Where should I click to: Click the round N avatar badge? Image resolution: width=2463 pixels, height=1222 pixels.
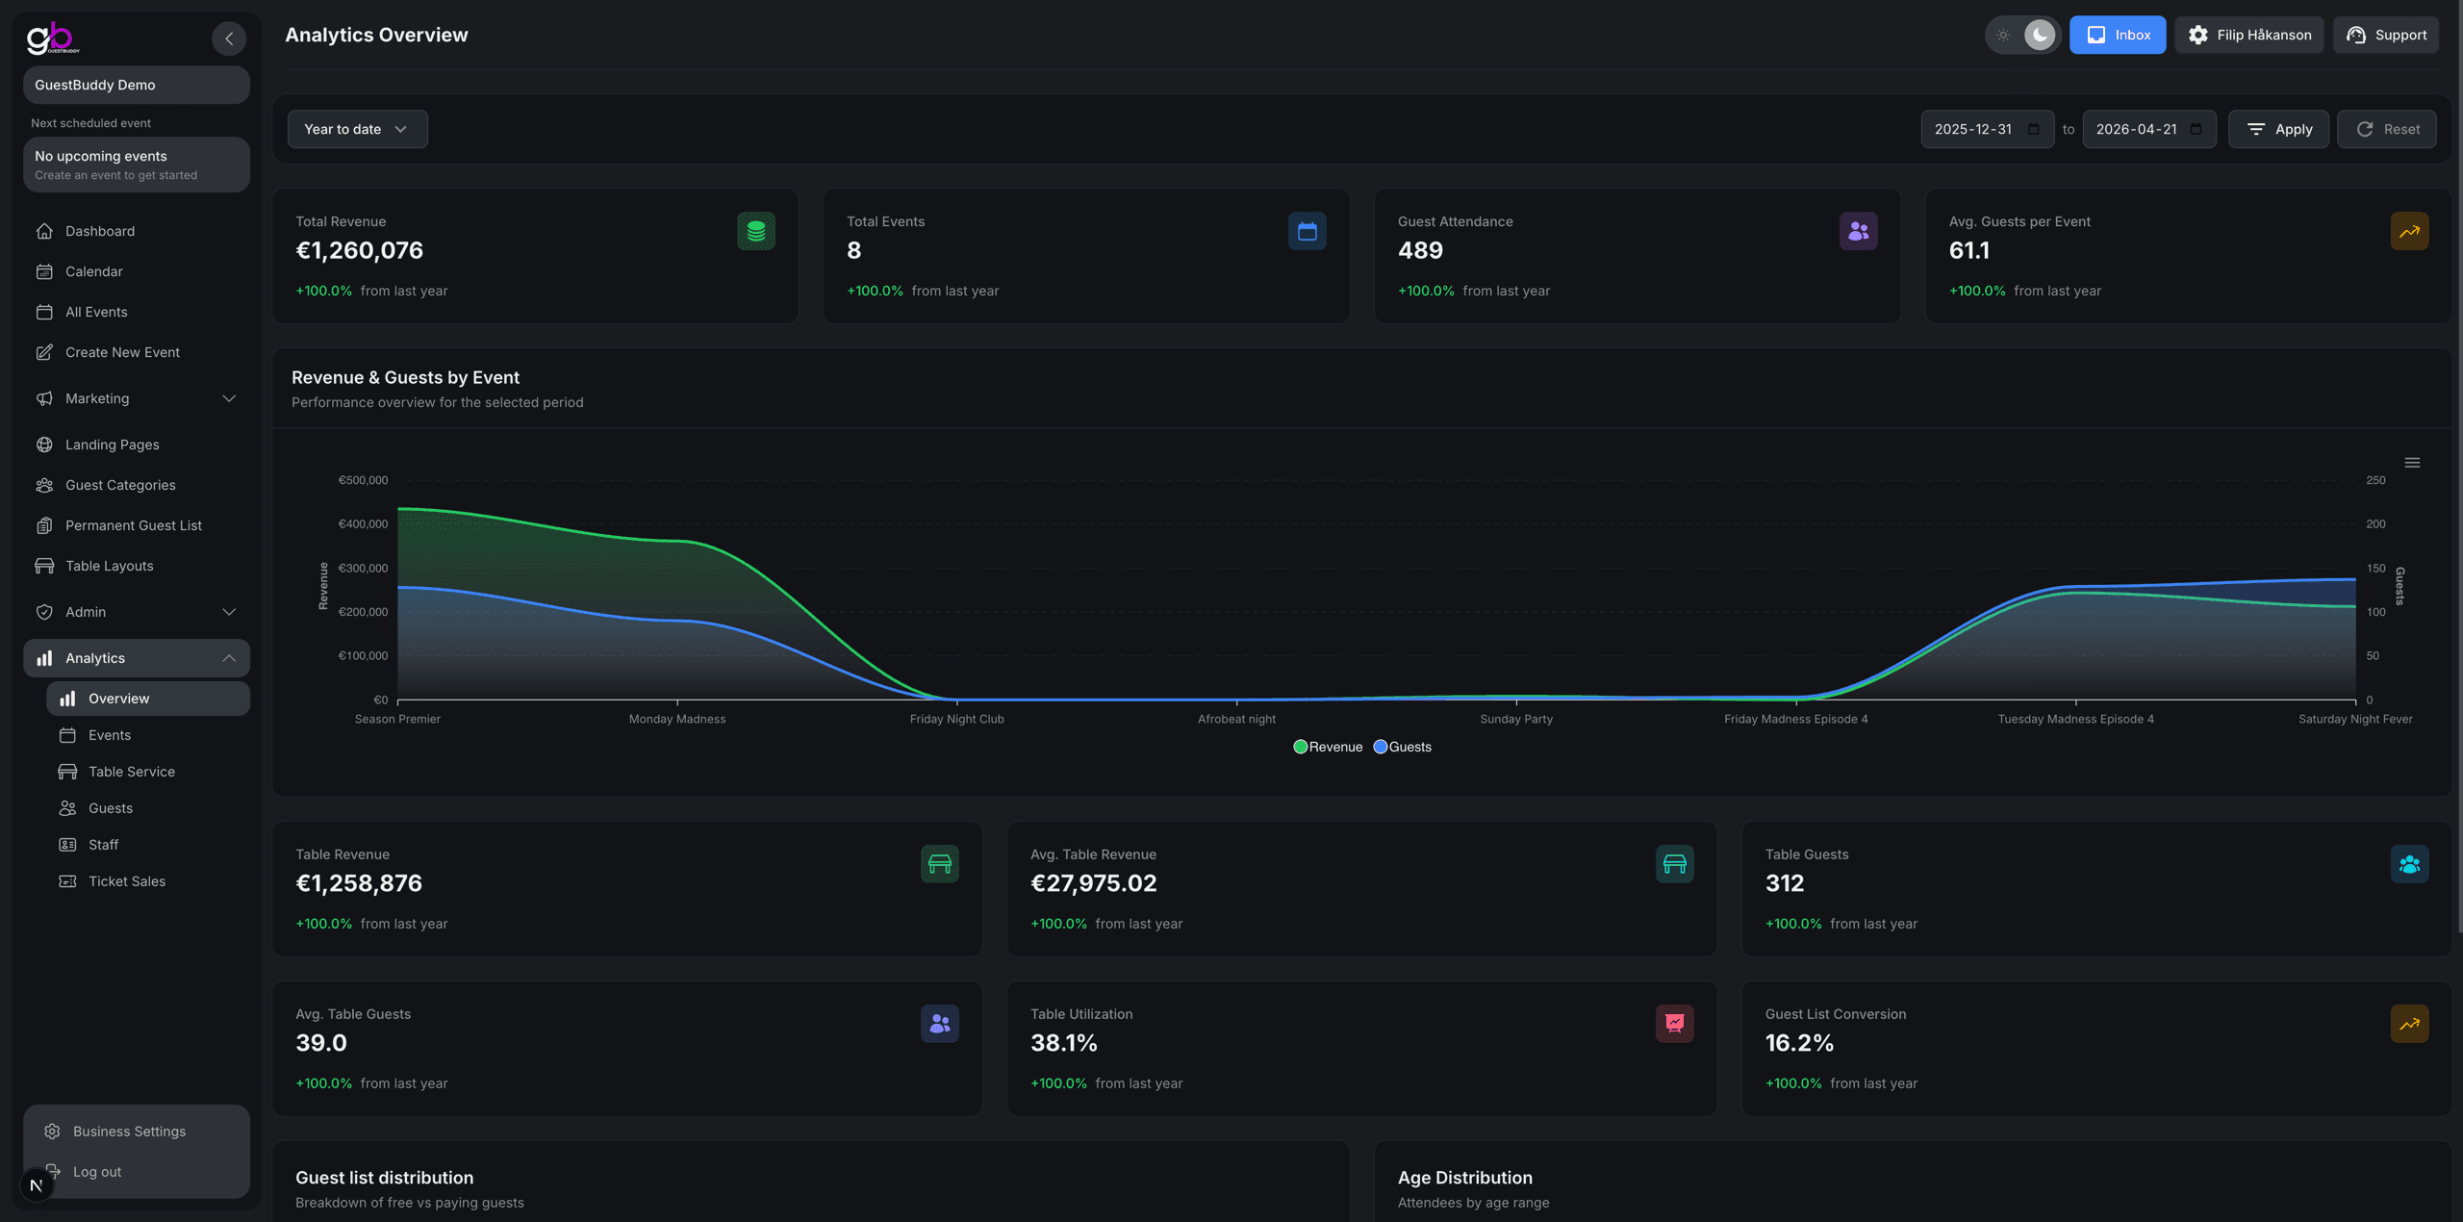click(37, 1184)
